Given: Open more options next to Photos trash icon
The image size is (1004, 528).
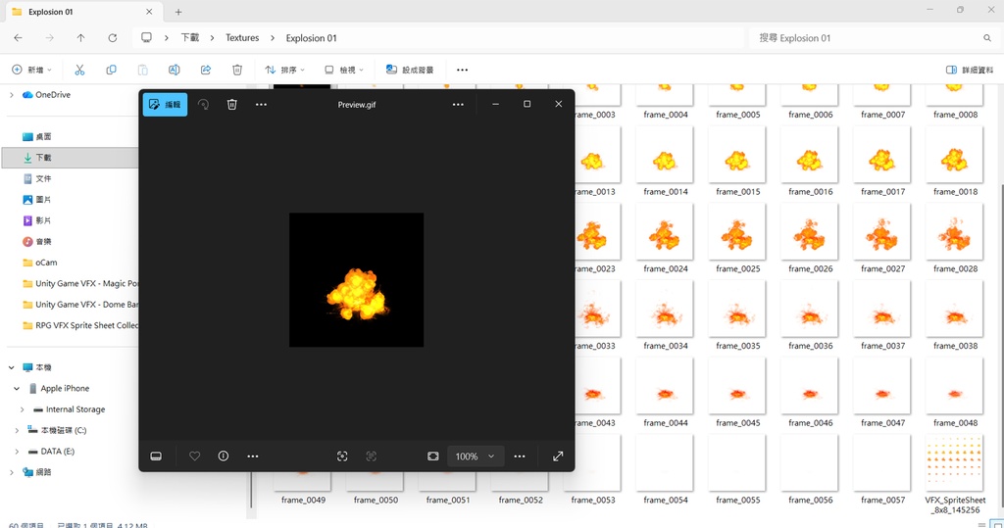Looking at the screenshot, I should point(261,104).
